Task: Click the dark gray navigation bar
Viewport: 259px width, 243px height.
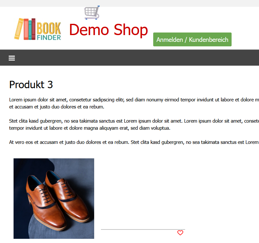Action: click(130, 58)
